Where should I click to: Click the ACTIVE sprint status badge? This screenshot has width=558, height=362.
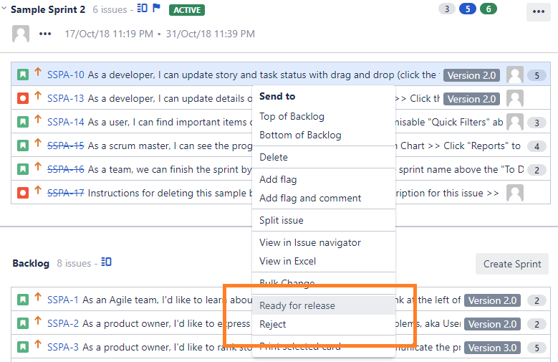click(187, 10)
